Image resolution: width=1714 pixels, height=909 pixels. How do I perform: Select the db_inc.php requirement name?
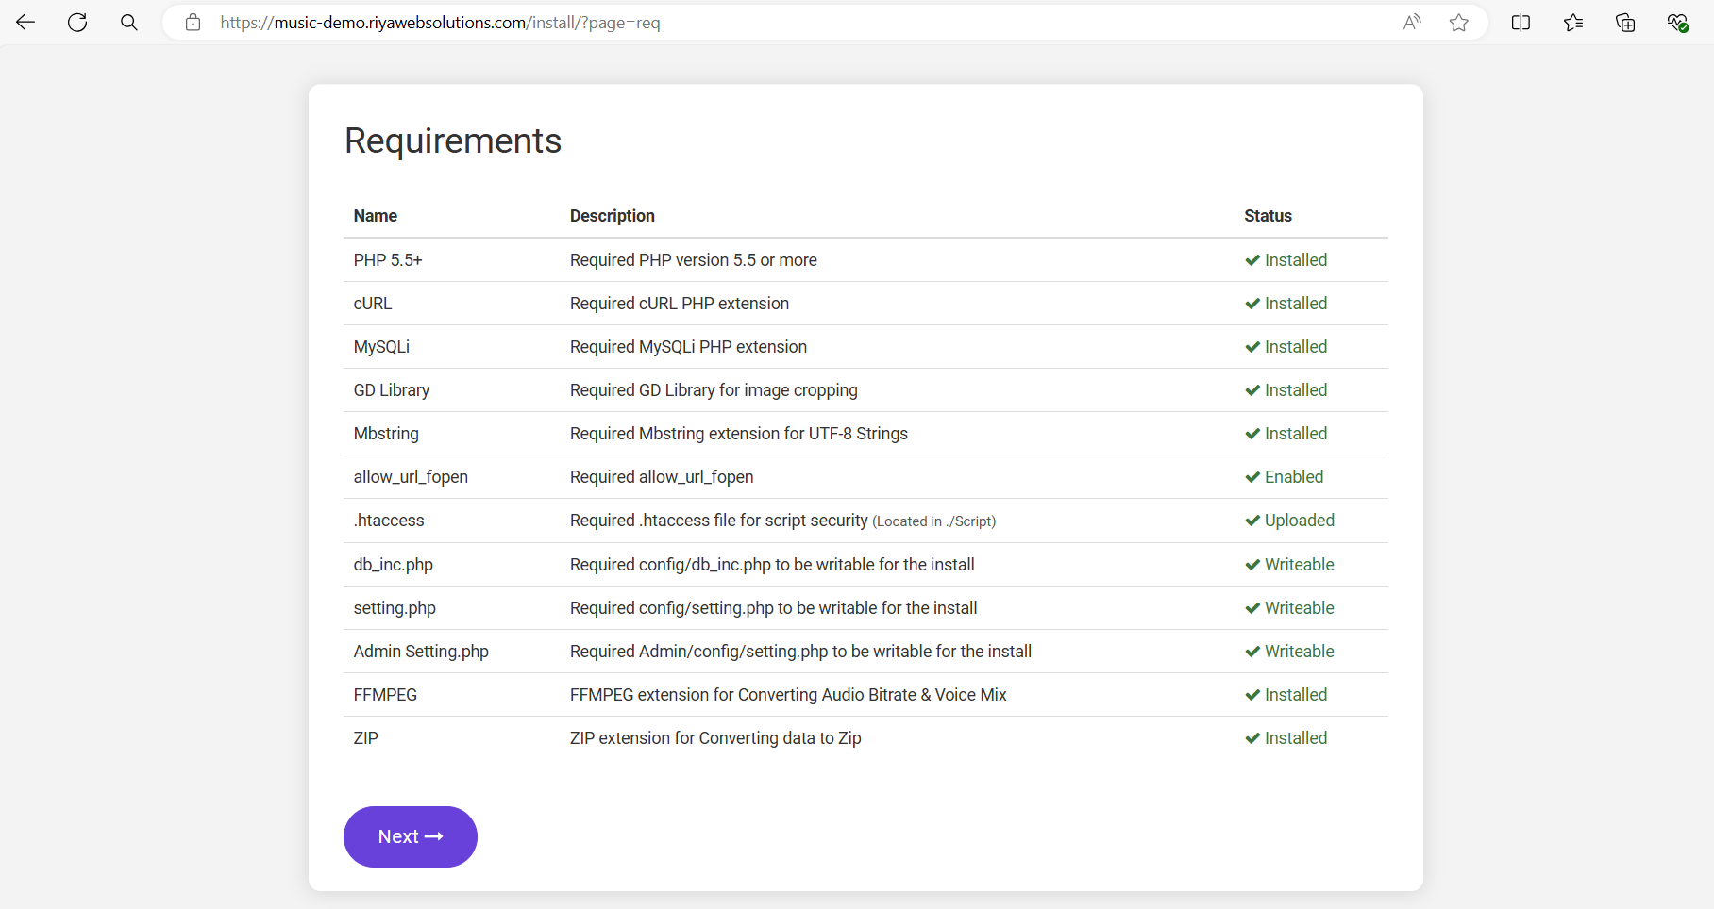tap(393, 565)
